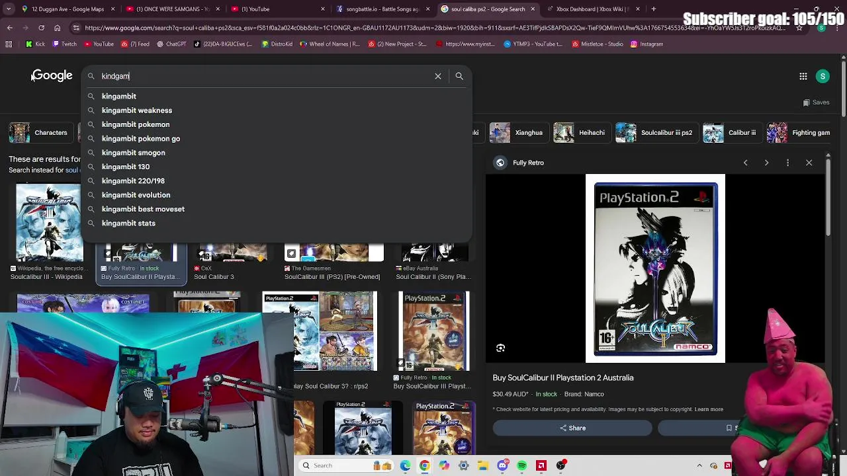The image size is (847, 476).
Task: Close the image preview panel
Action: (809, 163)
